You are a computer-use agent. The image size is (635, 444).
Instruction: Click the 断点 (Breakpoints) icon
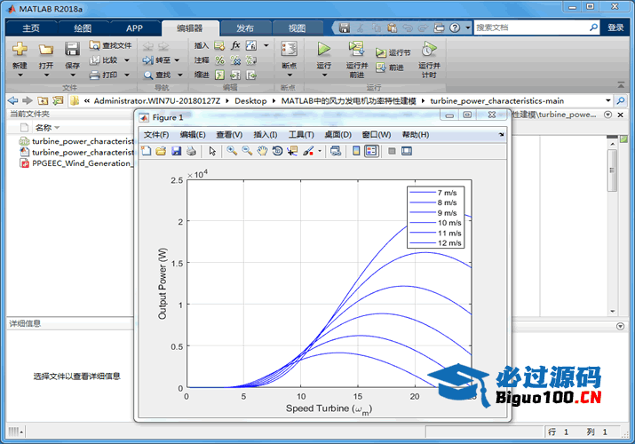click(290, 50)
